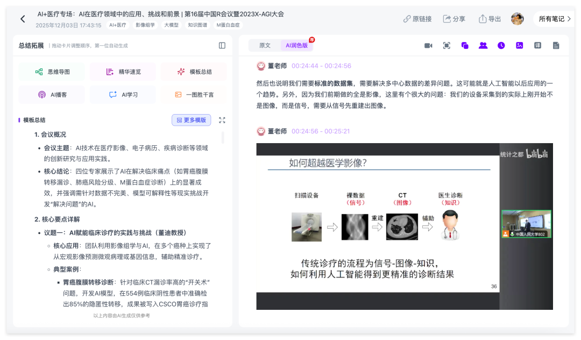The height and width of the screenshot is (340, 581).
Task: Open the AI学习 learning card
Action: point(123,95)
